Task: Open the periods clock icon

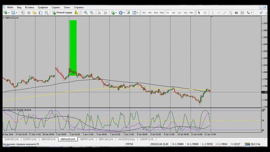Action: click(x=121, y=13)
